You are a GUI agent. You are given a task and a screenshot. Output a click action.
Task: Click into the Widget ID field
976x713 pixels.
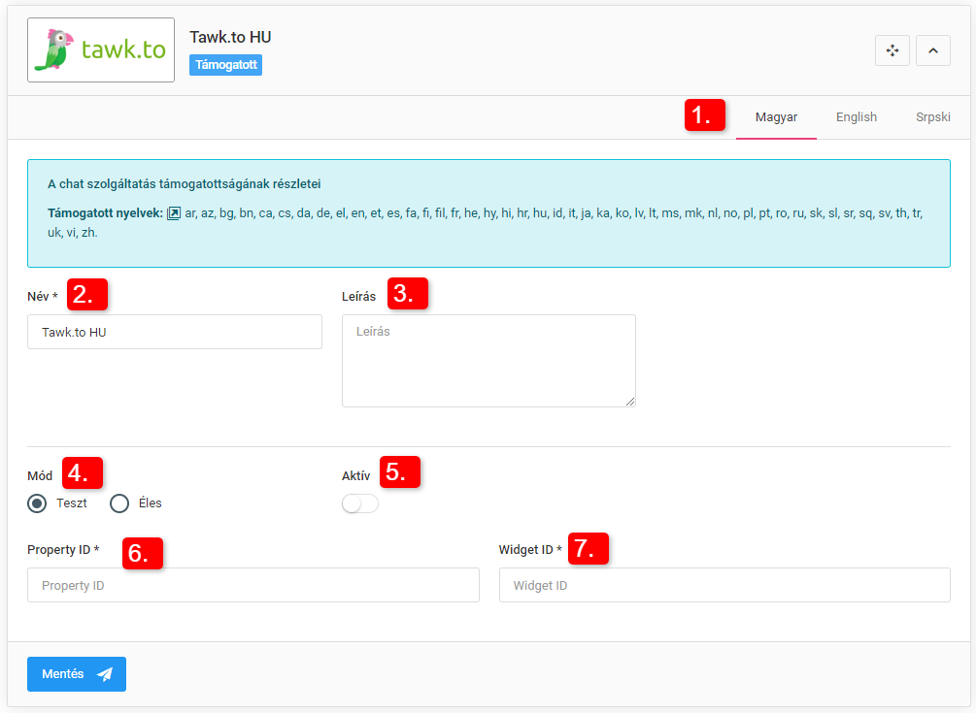point(724,586)
